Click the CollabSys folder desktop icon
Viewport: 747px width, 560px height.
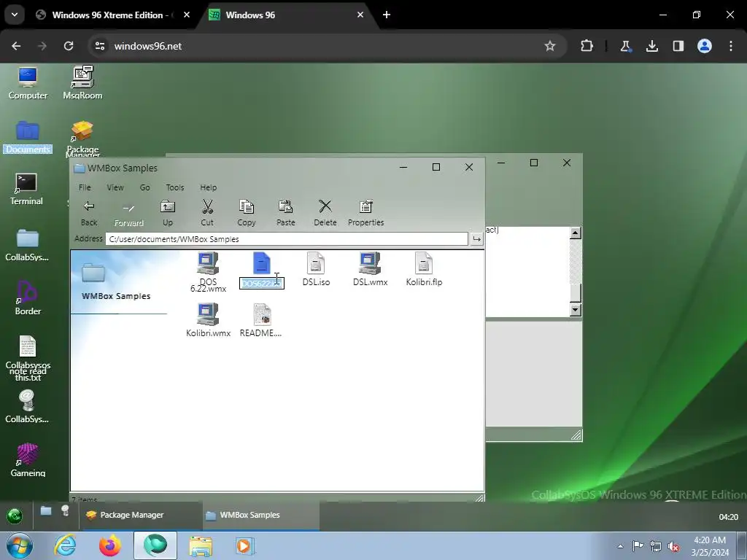click(27, 245)
